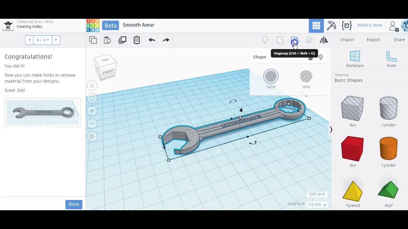Zoom in with the plus icon
This screenshot has height=229, width=408.
[x=92, y=111]
